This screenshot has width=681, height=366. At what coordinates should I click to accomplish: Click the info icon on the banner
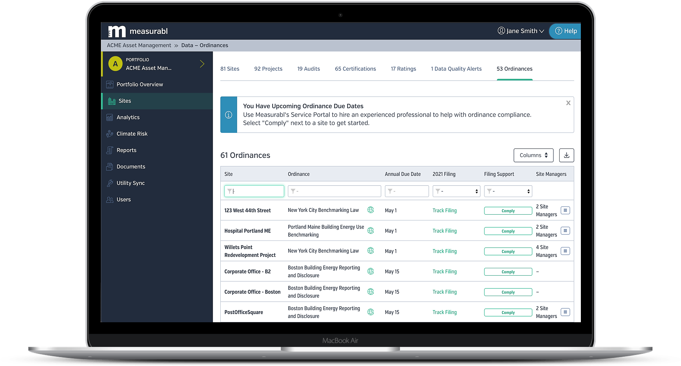pos(228,115)
